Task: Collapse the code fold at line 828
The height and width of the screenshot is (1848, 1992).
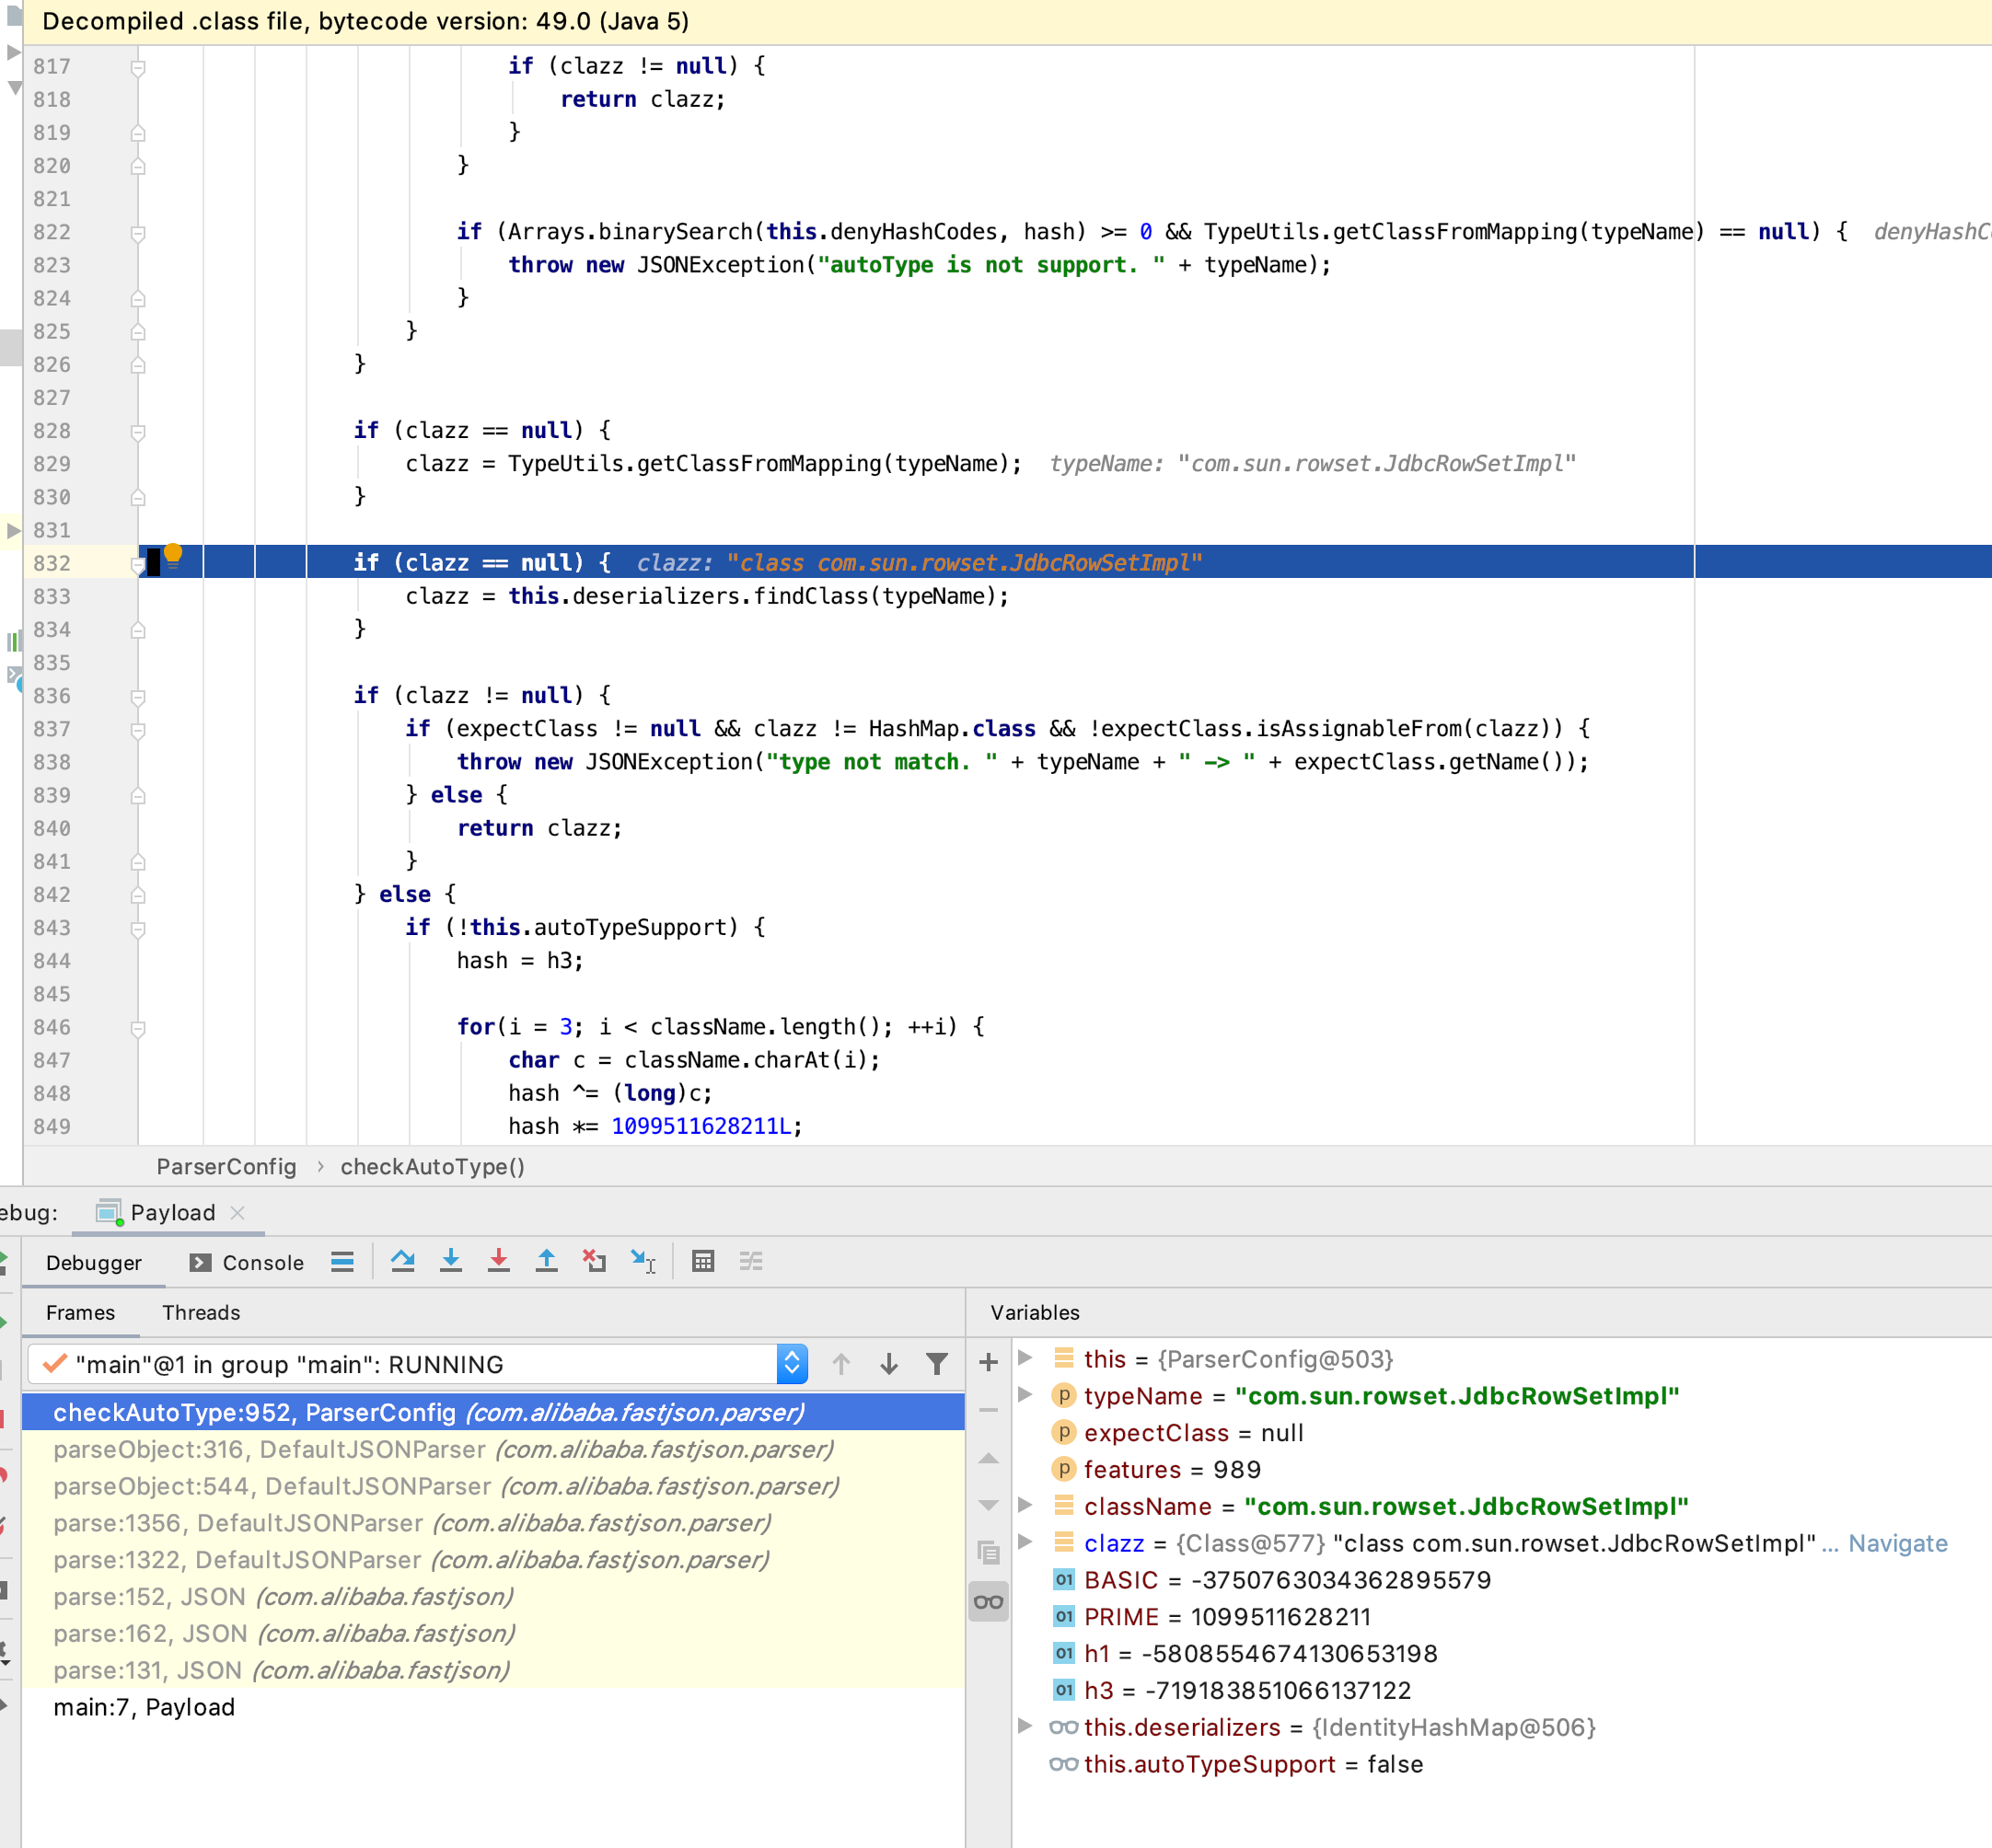Action: (x=138, y=432)
